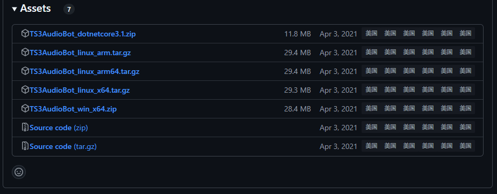
Task: Click package icon beside TS3AudioBot_linux_x64.tar.gz
Action: coord(25,89)
